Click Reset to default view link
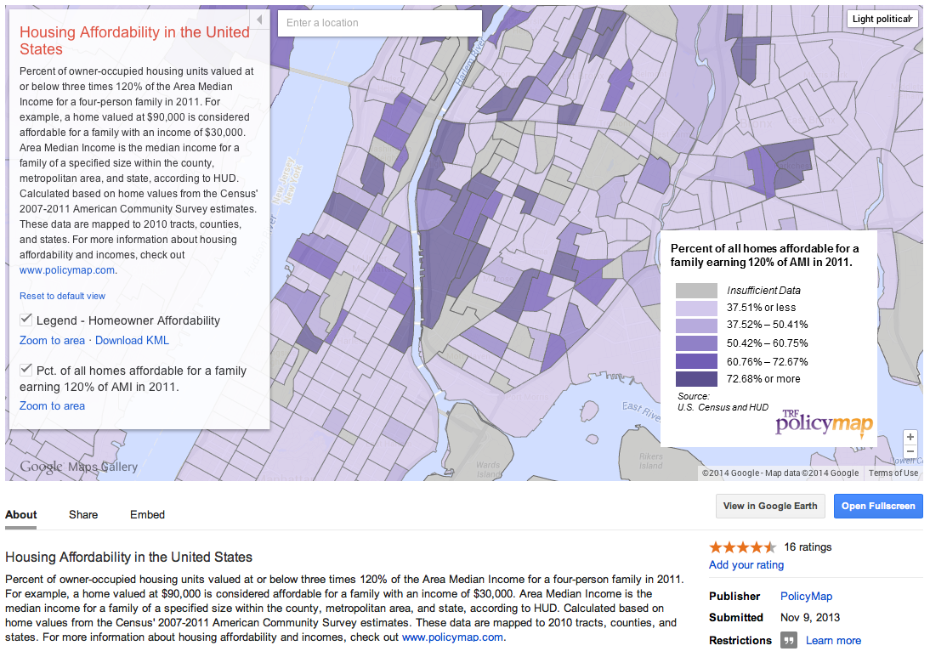 (62, 296)
